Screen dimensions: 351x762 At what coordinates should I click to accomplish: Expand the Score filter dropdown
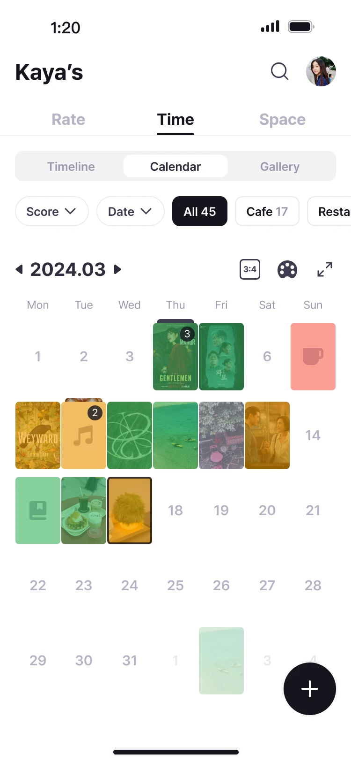(52, 211)
